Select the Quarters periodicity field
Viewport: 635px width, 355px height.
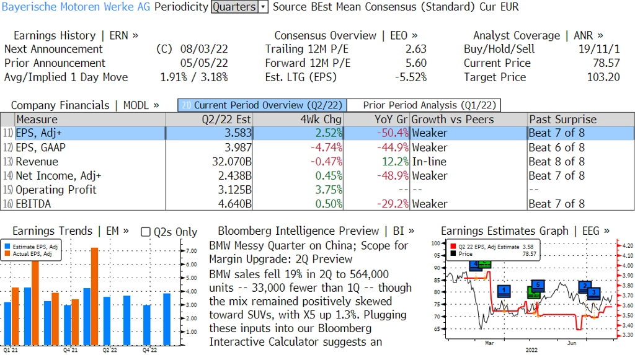tap(235, 7)
